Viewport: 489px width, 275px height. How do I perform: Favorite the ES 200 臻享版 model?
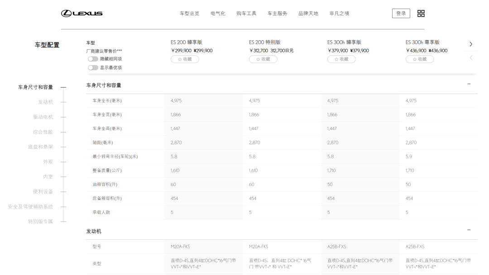click(185, 59)
